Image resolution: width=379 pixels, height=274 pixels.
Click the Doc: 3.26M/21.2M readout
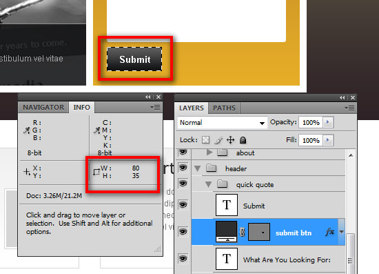click(x=54, y=195)
